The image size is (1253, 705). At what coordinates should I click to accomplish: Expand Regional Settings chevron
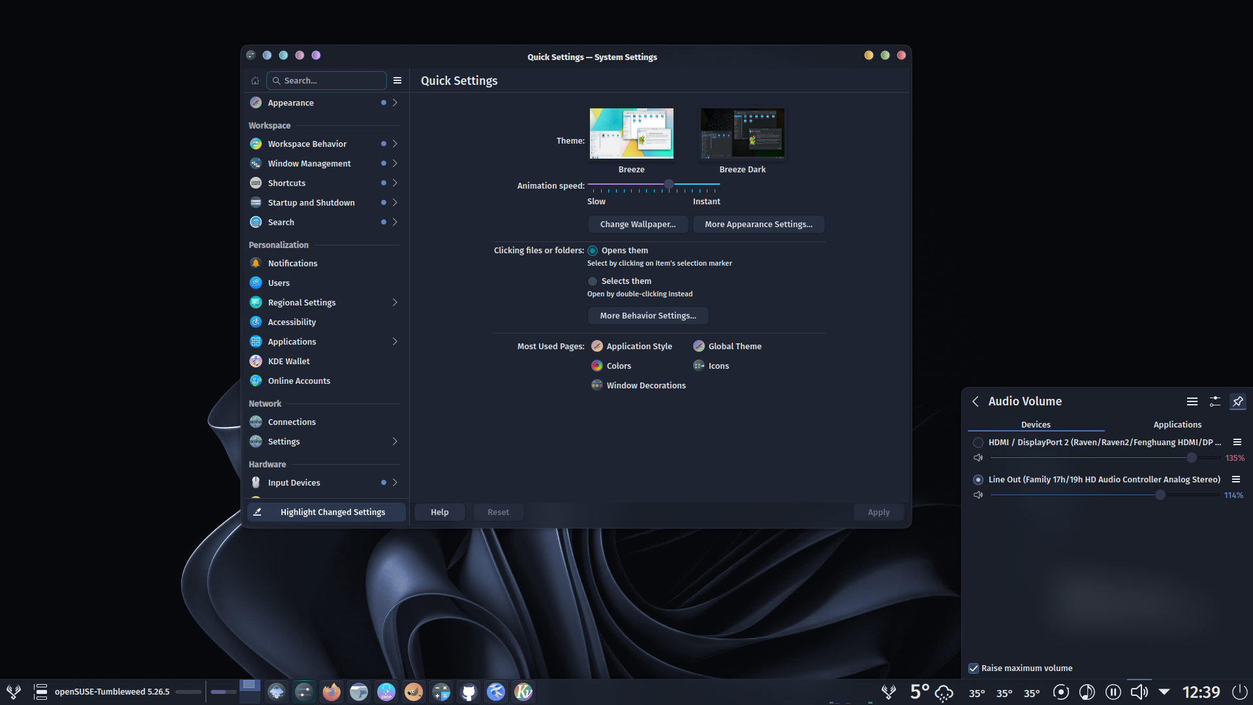coord(395,302)
